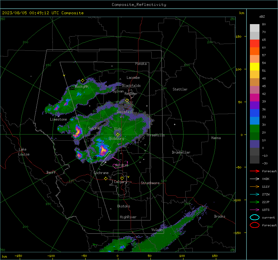This screenshot has width=278, height=260.
Task: Click the dBZ legend heading
Action: click(262, 16)
